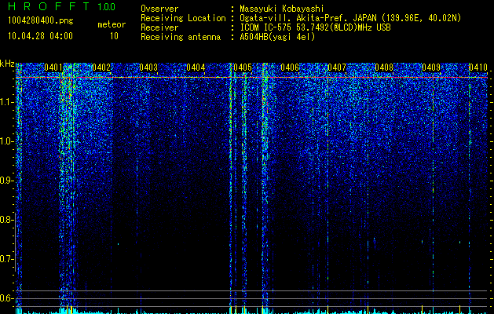Click the meteor label
Screen dimensions: 494x314
pyautogui.click(x=112, y=24)
